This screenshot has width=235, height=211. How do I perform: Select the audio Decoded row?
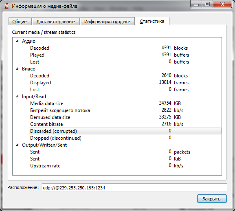click(x=125, y=48)
